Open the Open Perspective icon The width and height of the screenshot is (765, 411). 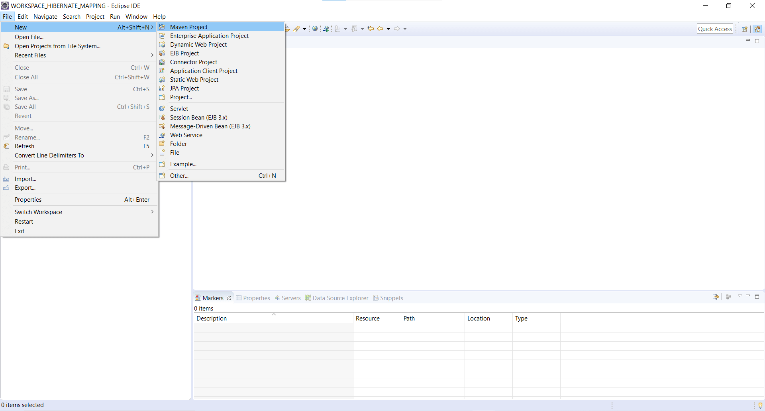click(745, 29)
